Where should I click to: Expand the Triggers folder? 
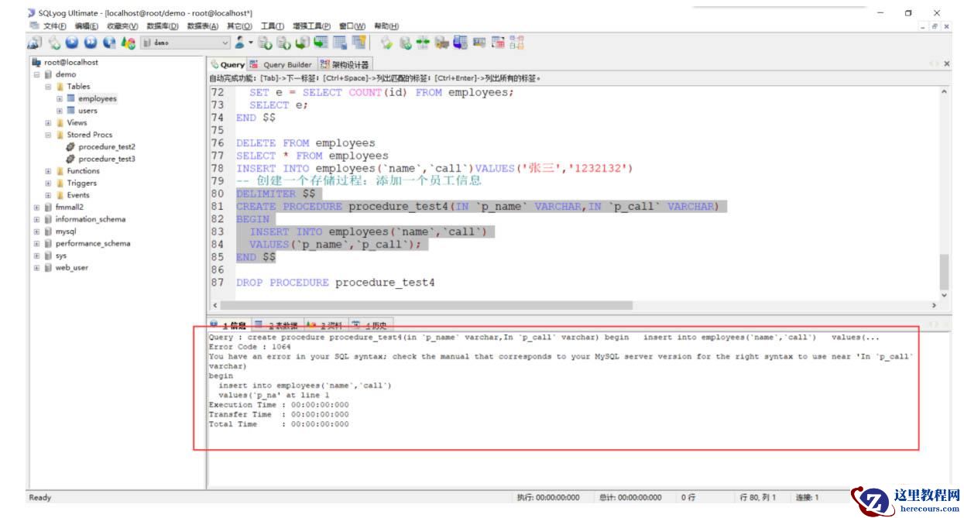click(x=48, y=183)
